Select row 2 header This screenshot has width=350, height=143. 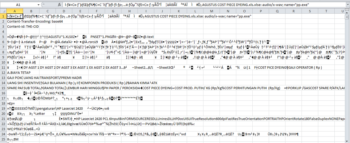[x=3, y=21]
